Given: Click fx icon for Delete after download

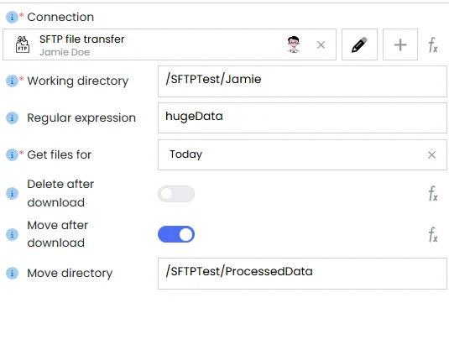Looking at the screenshot, I should point(433,194).
